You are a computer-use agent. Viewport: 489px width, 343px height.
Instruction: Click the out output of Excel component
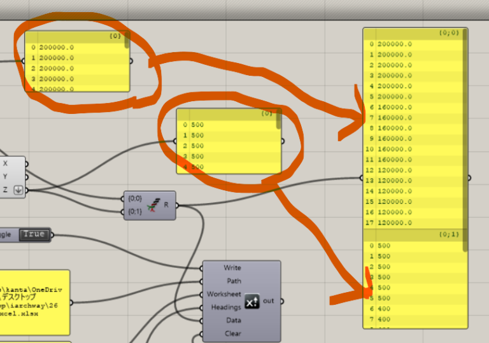268,300
